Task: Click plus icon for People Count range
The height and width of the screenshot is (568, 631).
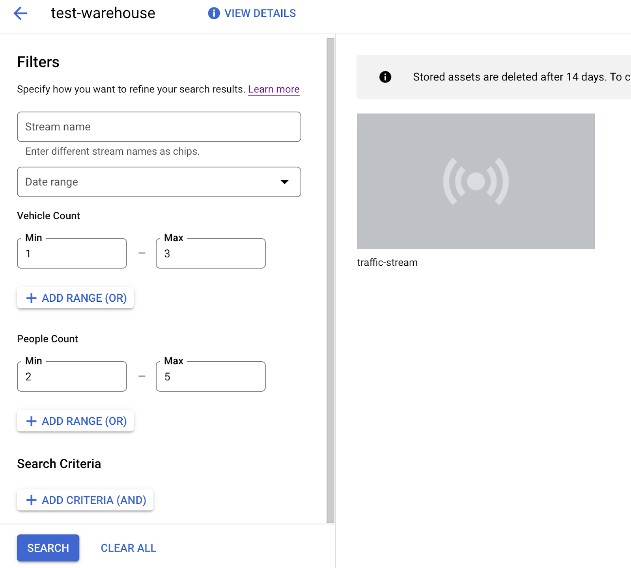Action: click(31, 421)
